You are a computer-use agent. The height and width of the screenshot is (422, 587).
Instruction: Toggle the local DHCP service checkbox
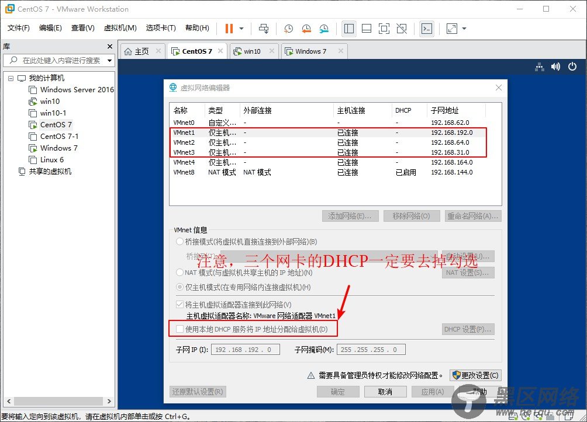coord(179,329)
